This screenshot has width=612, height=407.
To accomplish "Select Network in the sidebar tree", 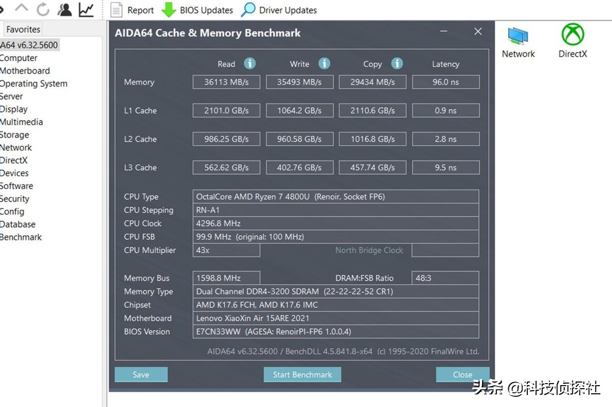I will pos(16,148).
